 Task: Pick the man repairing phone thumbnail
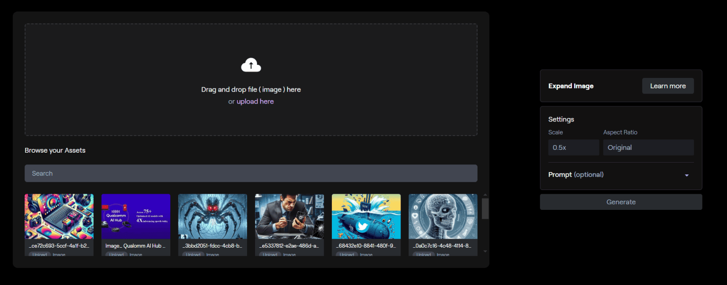pos(289,216)
